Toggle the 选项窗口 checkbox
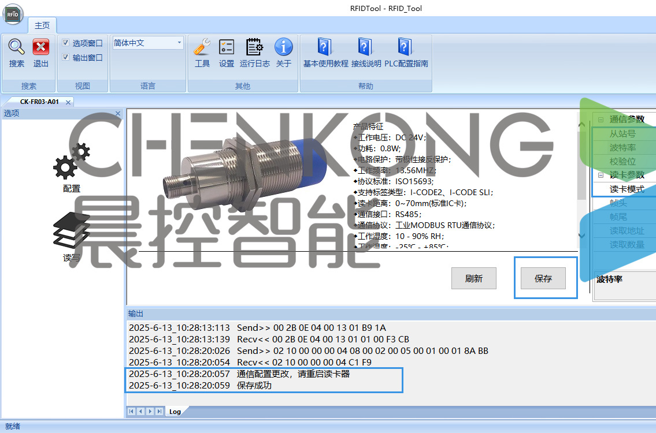The width and height of the screenshot is (656, 433). click(65, 43)
